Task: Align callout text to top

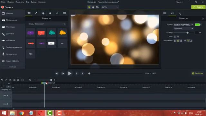Action: (x=185, y=41)
